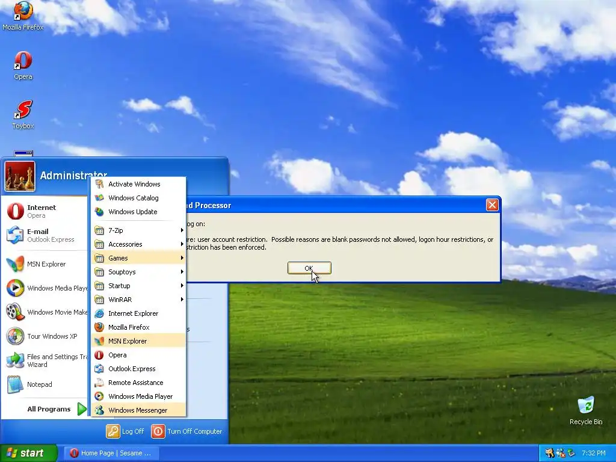Open Opera desktop shortcut icon

[x=23, y=61]
